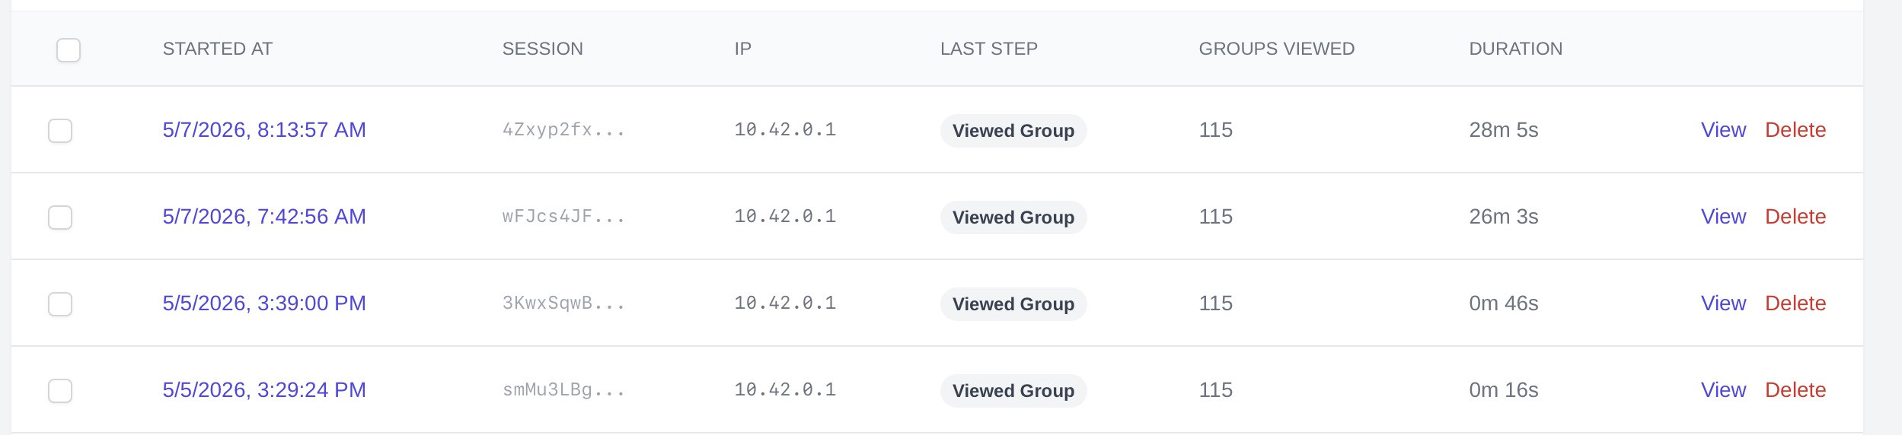Screen dimensions: 1902x435
Task: Click the Viewed Group badge in the first row
Action: [1013, 131]
